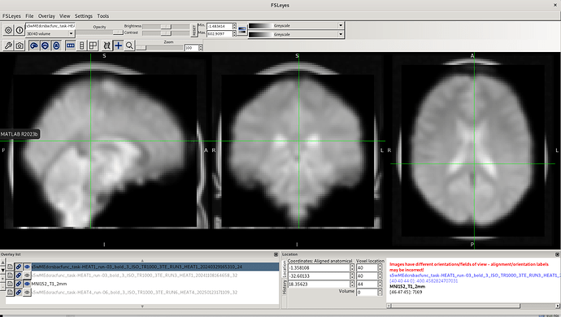Open the FSLeyes menu
The image size is (561, 317).
(11, 15)
